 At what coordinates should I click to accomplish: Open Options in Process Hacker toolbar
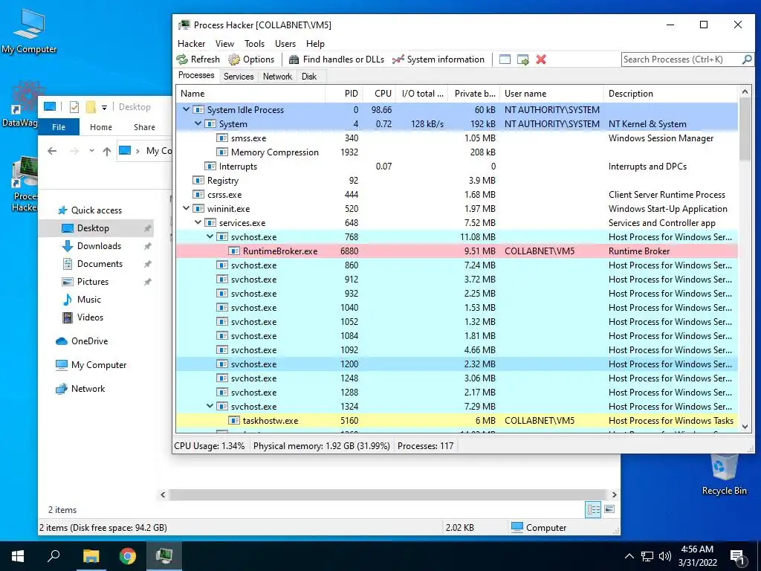tap(251, 59)
